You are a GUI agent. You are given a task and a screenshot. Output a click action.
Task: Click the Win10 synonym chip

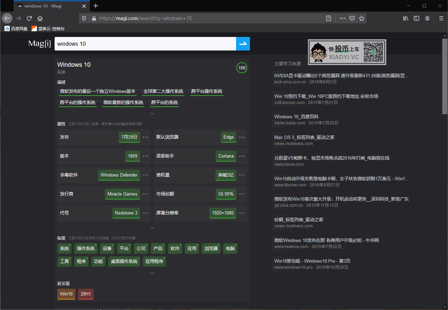point(66,294)
